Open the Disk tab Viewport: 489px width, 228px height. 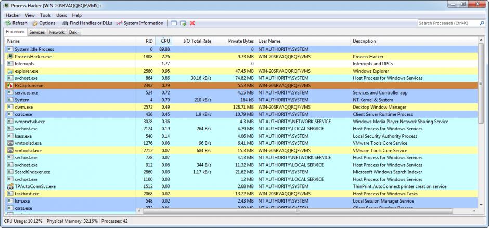pyautogui.click(x=73, y=32)
